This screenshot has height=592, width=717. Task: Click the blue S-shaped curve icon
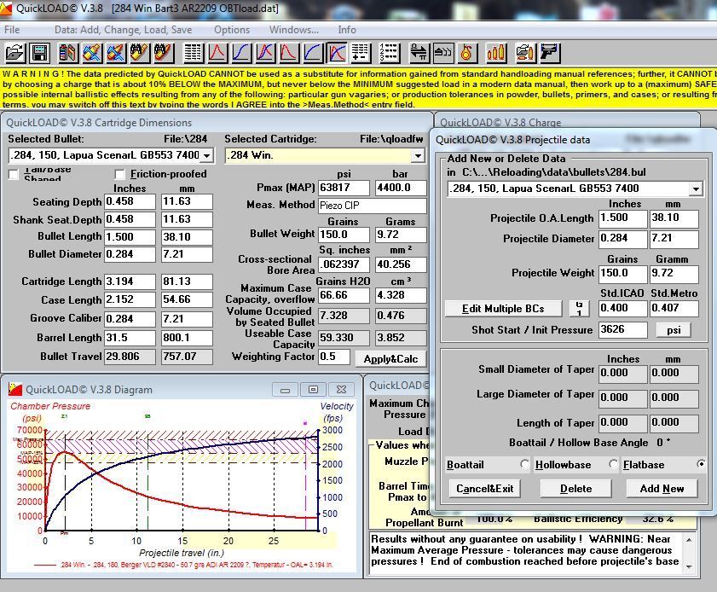(241, 53)
